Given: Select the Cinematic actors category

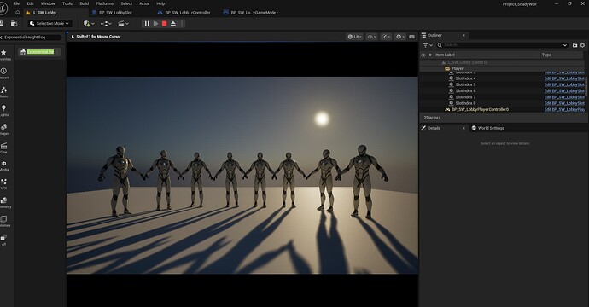Looking at the screenshot, I should pos(4,148).
